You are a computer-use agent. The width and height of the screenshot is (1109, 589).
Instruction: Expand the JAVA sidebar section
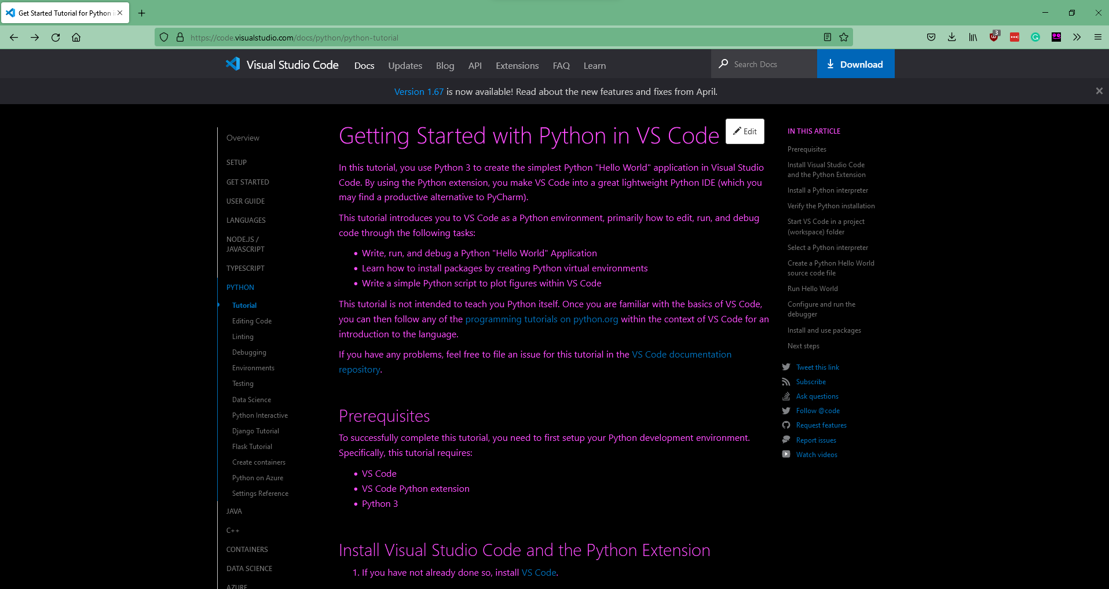coord(234,511)
